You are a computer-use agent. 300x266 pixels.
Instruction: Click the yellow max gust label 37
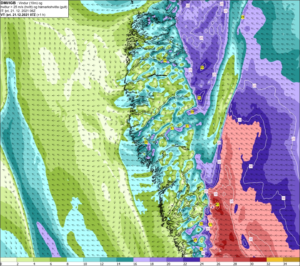point(210,225)
